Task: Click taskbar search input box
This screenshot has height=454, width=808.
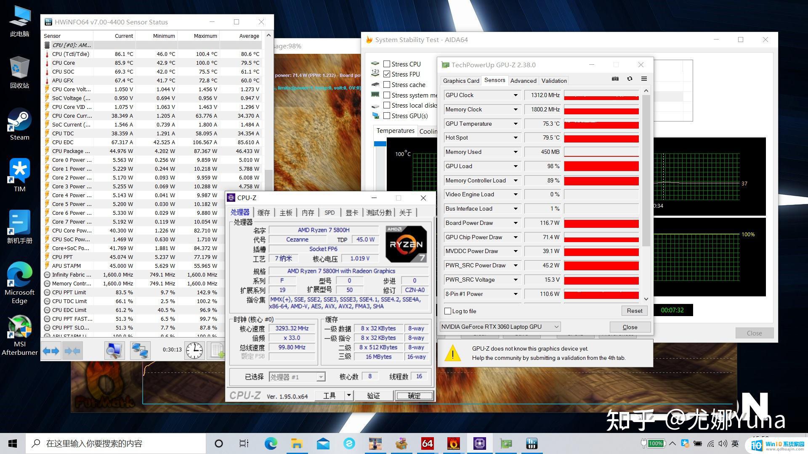Action: (116, 443)
